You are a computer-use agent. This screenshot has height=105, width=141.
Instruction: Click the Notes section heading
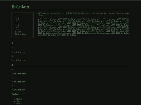tap(15, 94)
